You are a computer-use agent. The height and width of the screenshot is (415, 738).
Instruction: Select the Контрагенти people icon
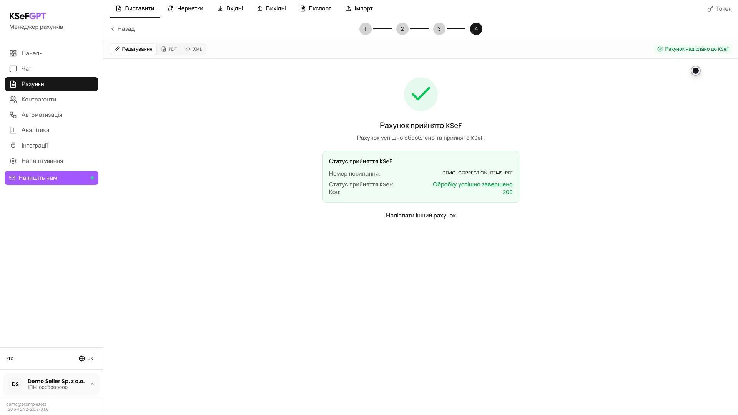pyautogui.click(x=13, y=100)
